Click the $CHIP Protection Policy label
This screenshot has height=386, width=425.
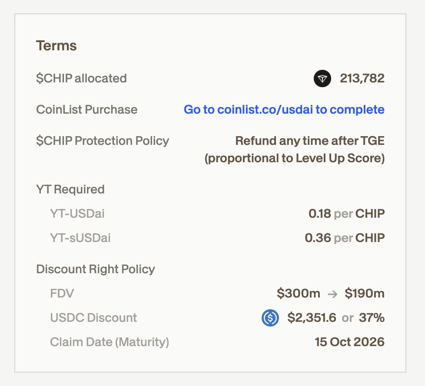click(103, 141)
